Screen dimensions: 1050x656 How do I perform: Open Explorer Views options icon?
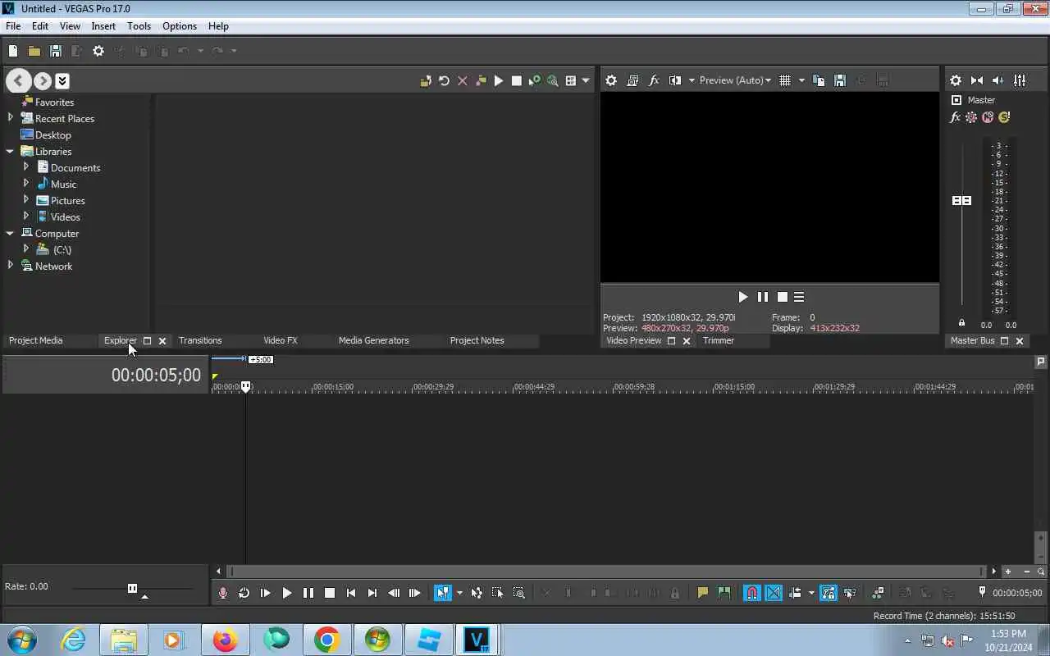click(x=571, y=80)
